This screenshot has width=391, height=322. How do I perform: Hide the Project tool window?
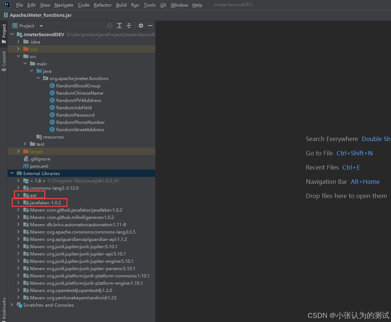click(150, 26)
